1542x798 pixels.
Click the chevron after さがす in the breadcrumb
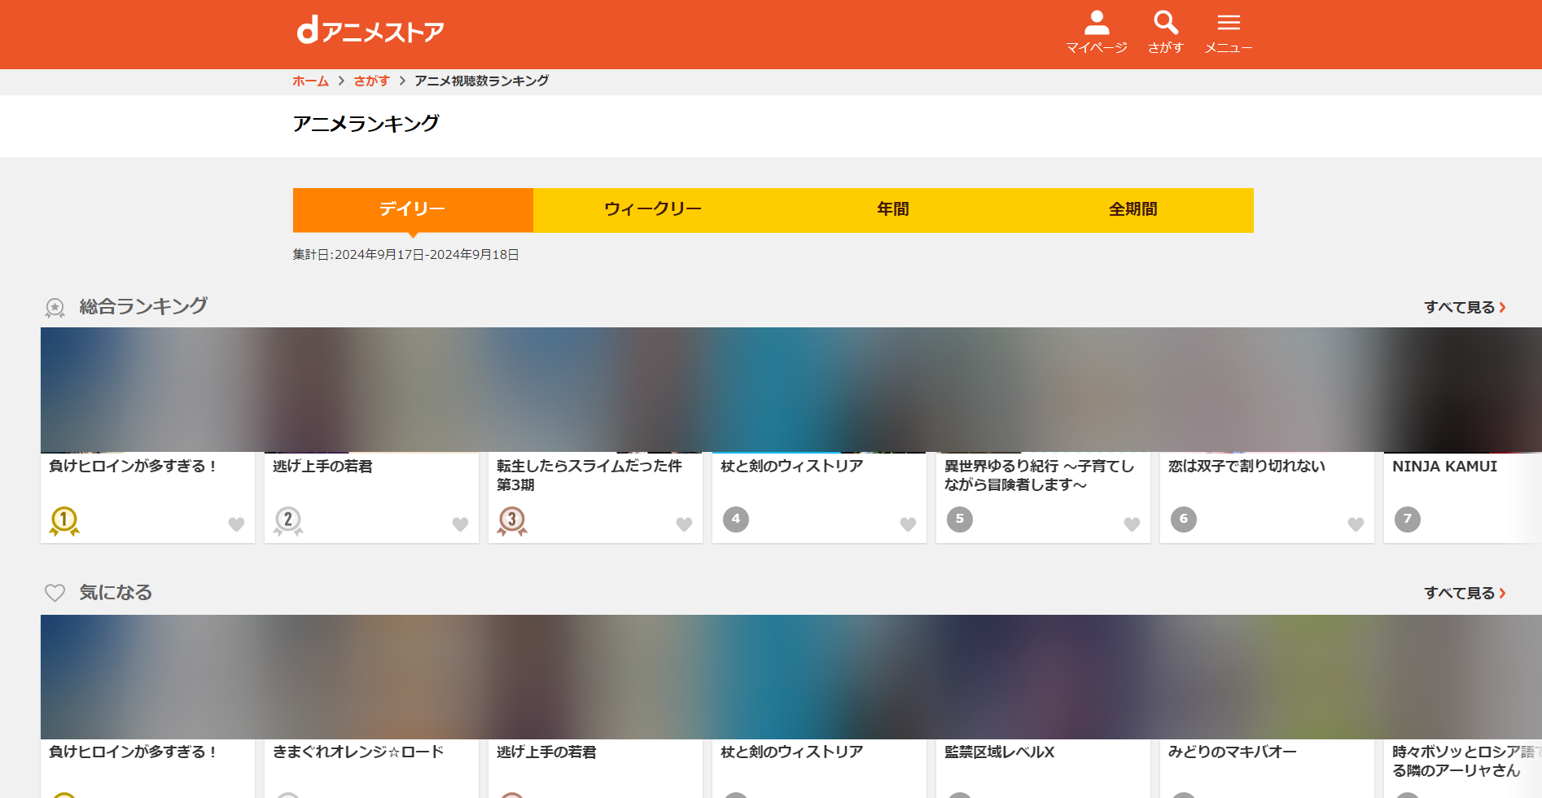click(x=402, y=81)
